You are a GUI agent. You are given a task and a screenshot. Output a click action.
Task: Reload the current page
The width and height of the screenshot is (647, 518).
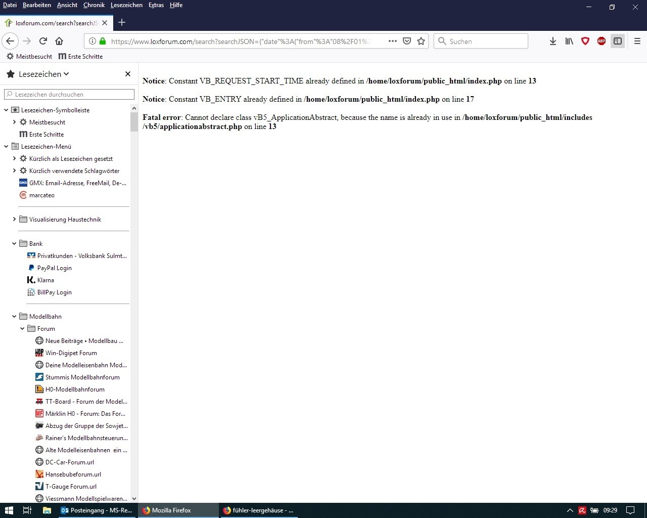(x=43, y=41)
